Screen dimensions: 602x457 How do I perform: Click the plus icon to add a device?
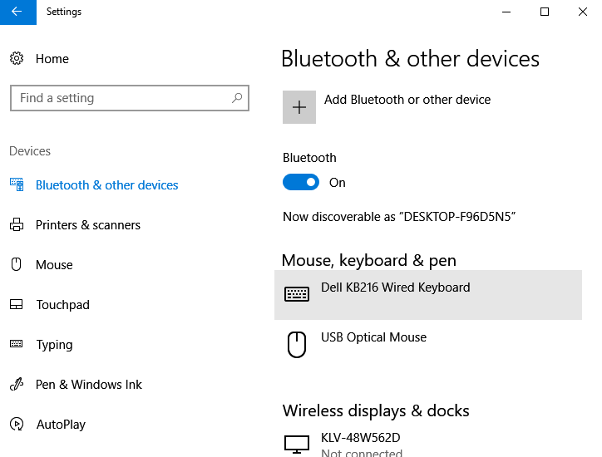[x=299, y=107]
